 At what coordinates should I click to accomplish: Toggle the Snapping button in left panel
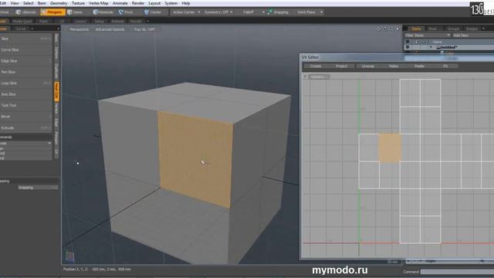(38, 188)
